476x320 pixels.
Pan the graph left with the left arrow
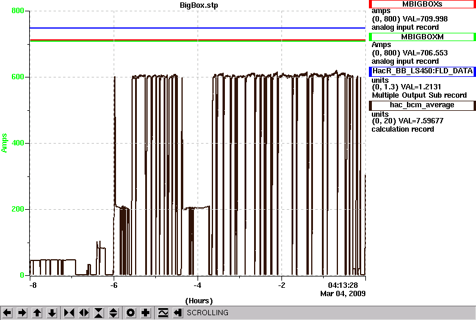(x=7, y=313)
